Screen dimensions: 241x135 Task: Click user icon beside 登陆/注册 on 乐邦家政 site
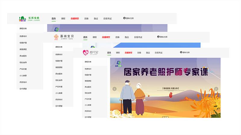[124, 18]
